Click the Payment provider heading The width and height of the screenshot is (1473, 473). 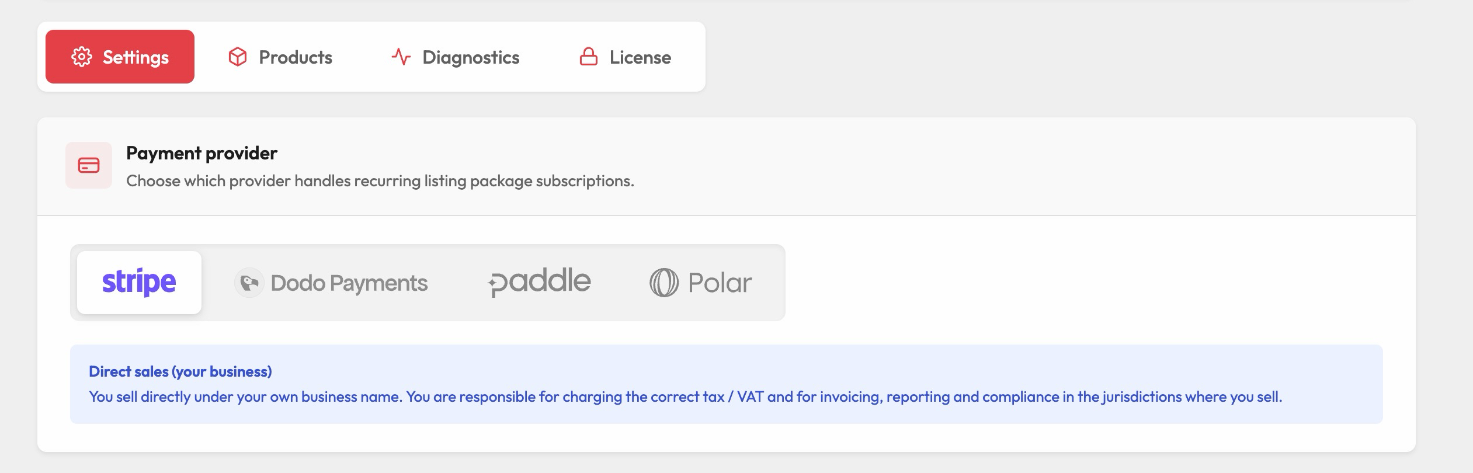point(202,153)
